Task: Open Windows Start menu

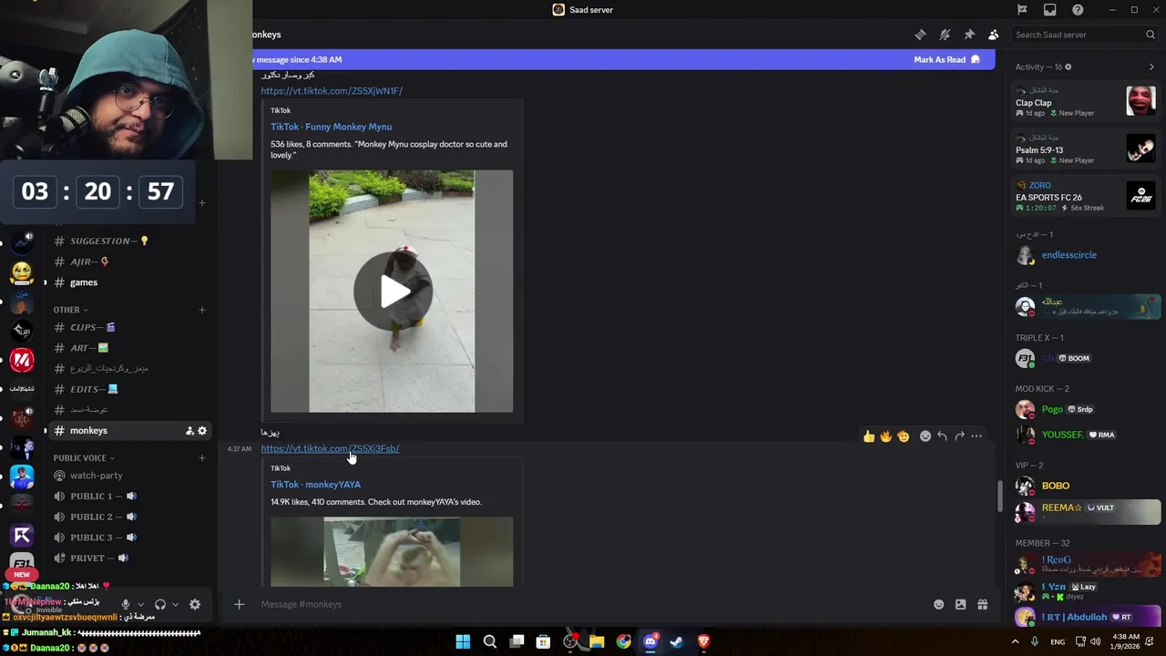Action: coord(463,641)
